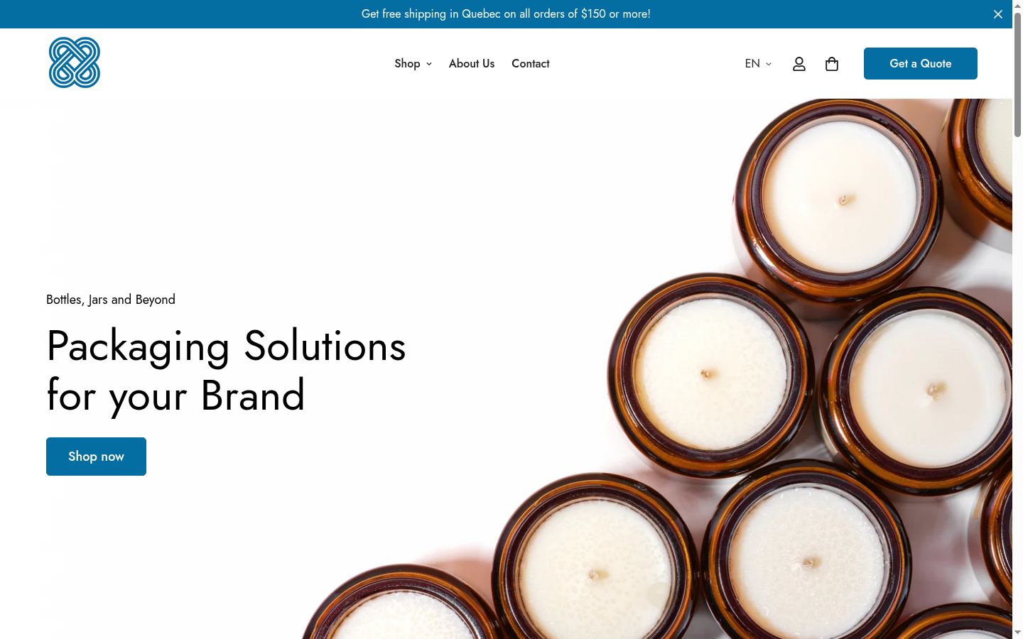Click the free shipping in Quebec announcement text

(506, 14)
